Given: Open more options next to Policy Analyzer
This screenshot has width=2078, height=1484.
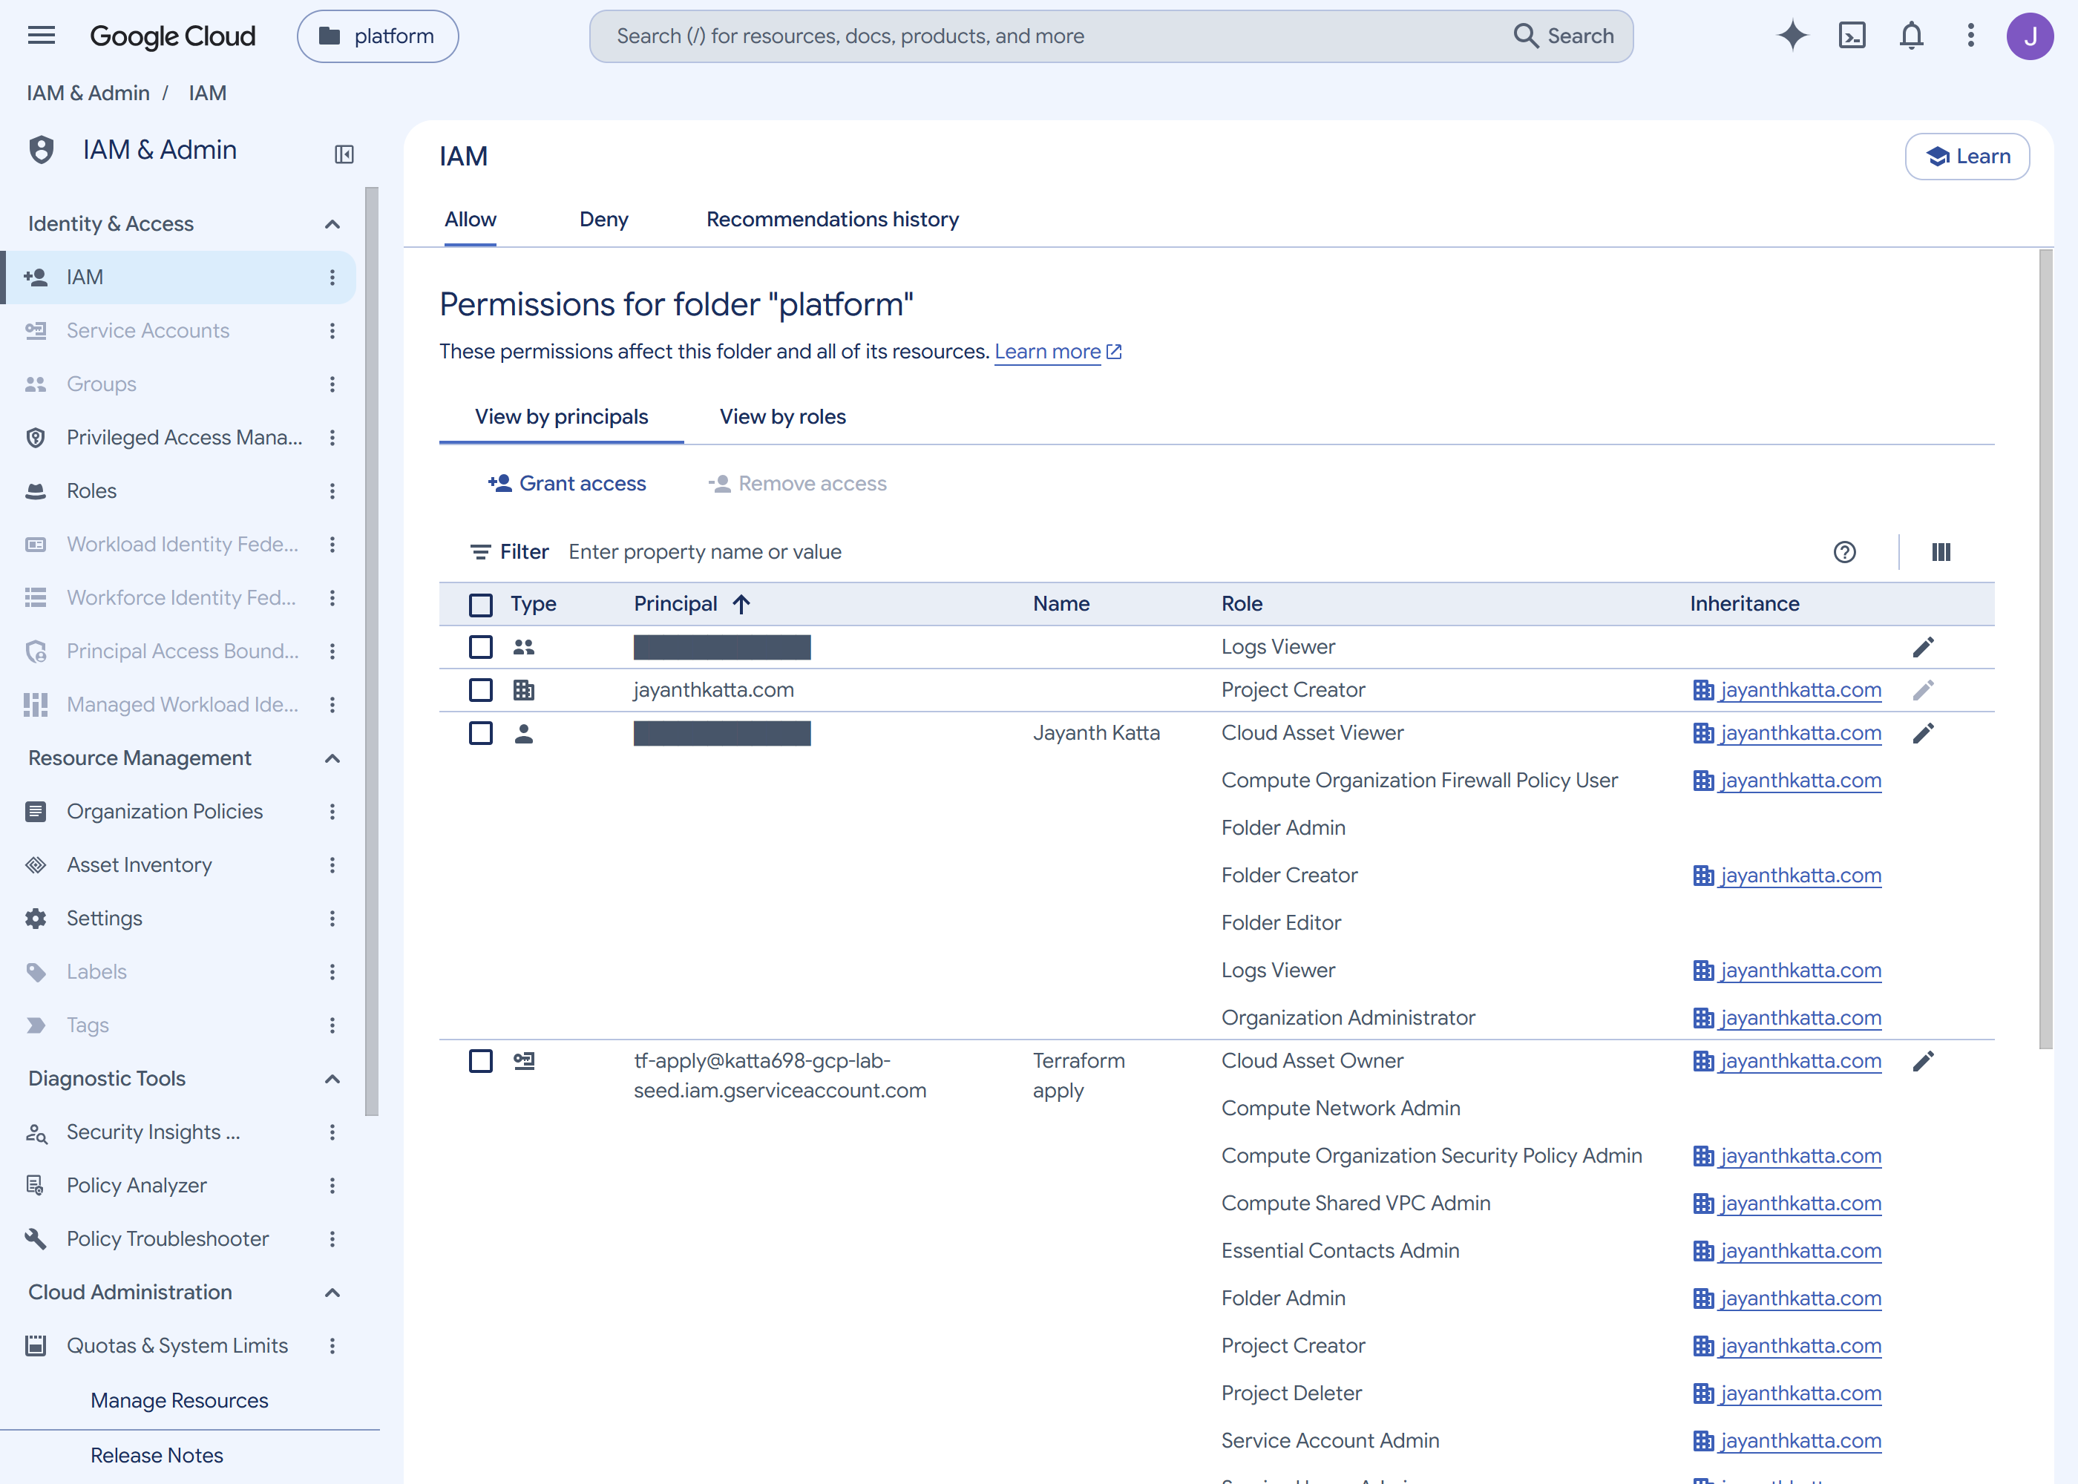Looking at the screenshot, I should point(332,1185).
